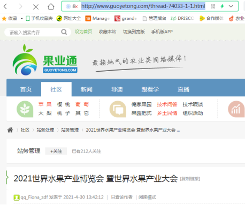
Task: Click the pink chart icon
Action: [236, 109]
